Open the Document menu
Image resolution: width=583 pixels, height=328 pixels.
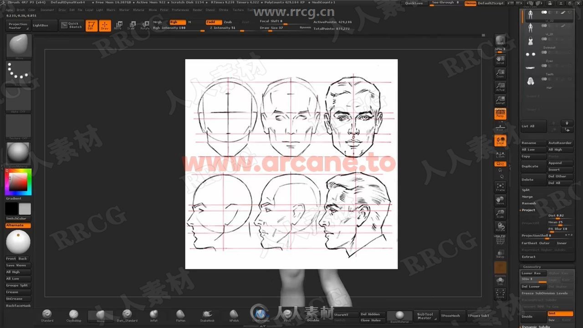tap(47, 10)
